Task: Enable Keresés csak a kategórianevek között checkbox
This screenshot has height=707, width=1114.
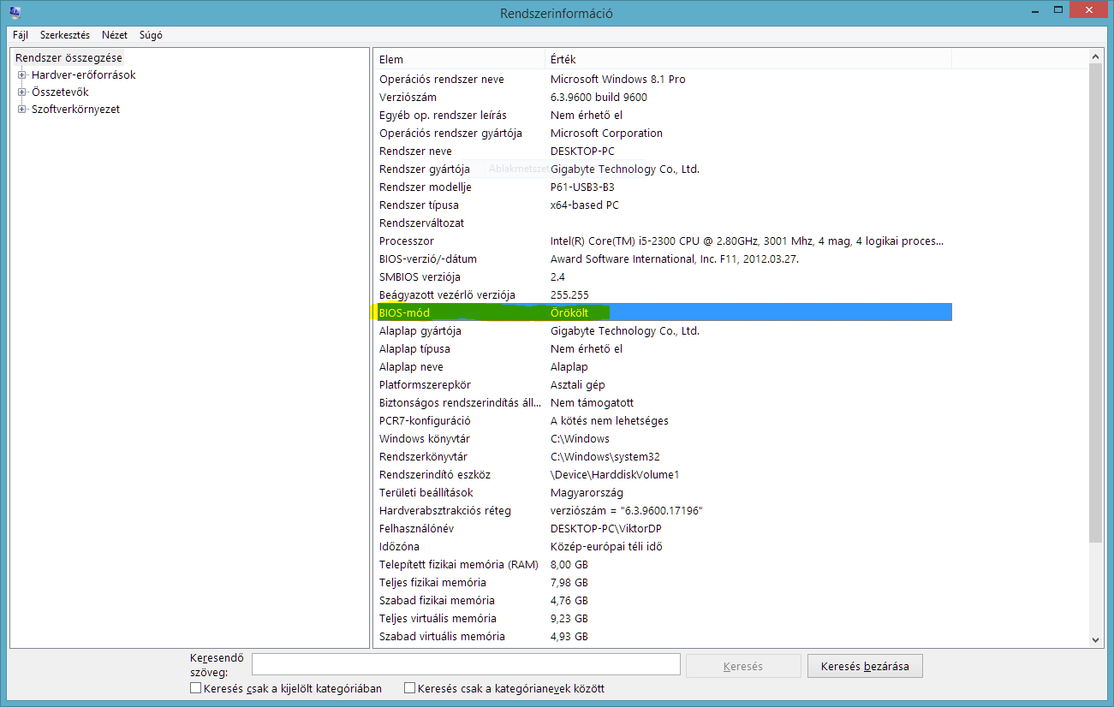Action: pyautogui.click(x=409, y=688)
